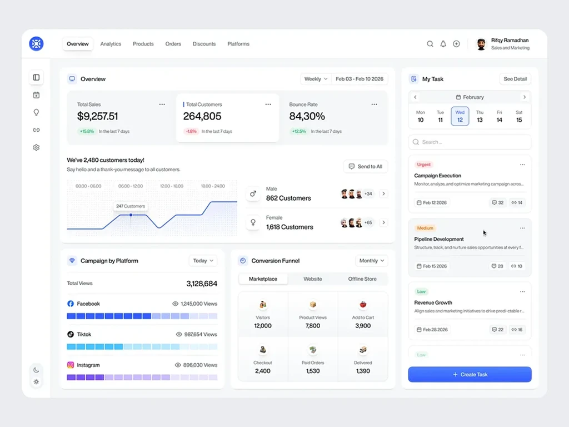
Task: Switch to dark mode moon toggle
Action: [36, 370]
